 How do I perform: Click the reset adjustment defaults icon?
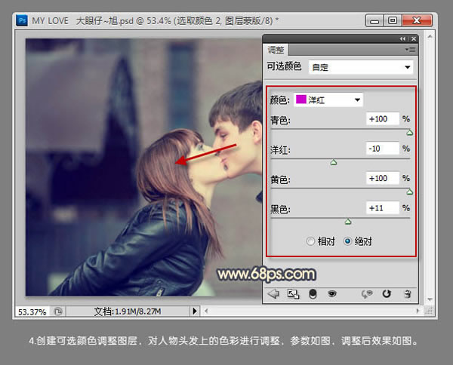coord(387,294)
